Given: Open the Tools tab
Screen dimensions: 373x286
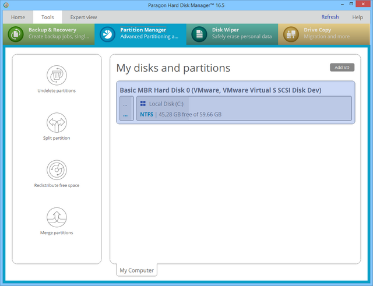Looking at the screenshot, I should (x=48, y=17).
